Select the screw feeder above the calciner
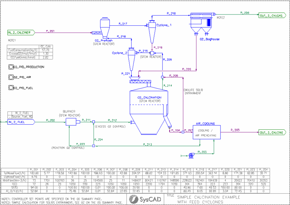 [x=140, y=81]
